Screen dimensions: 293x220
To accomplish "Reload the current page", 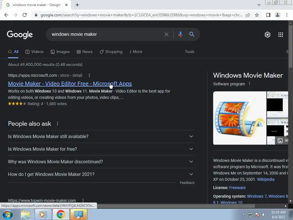I will coord(25,15).
